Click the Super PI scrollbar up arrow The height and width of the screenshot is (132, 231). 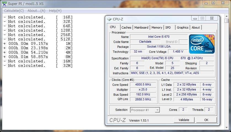(x=227, y=16)
